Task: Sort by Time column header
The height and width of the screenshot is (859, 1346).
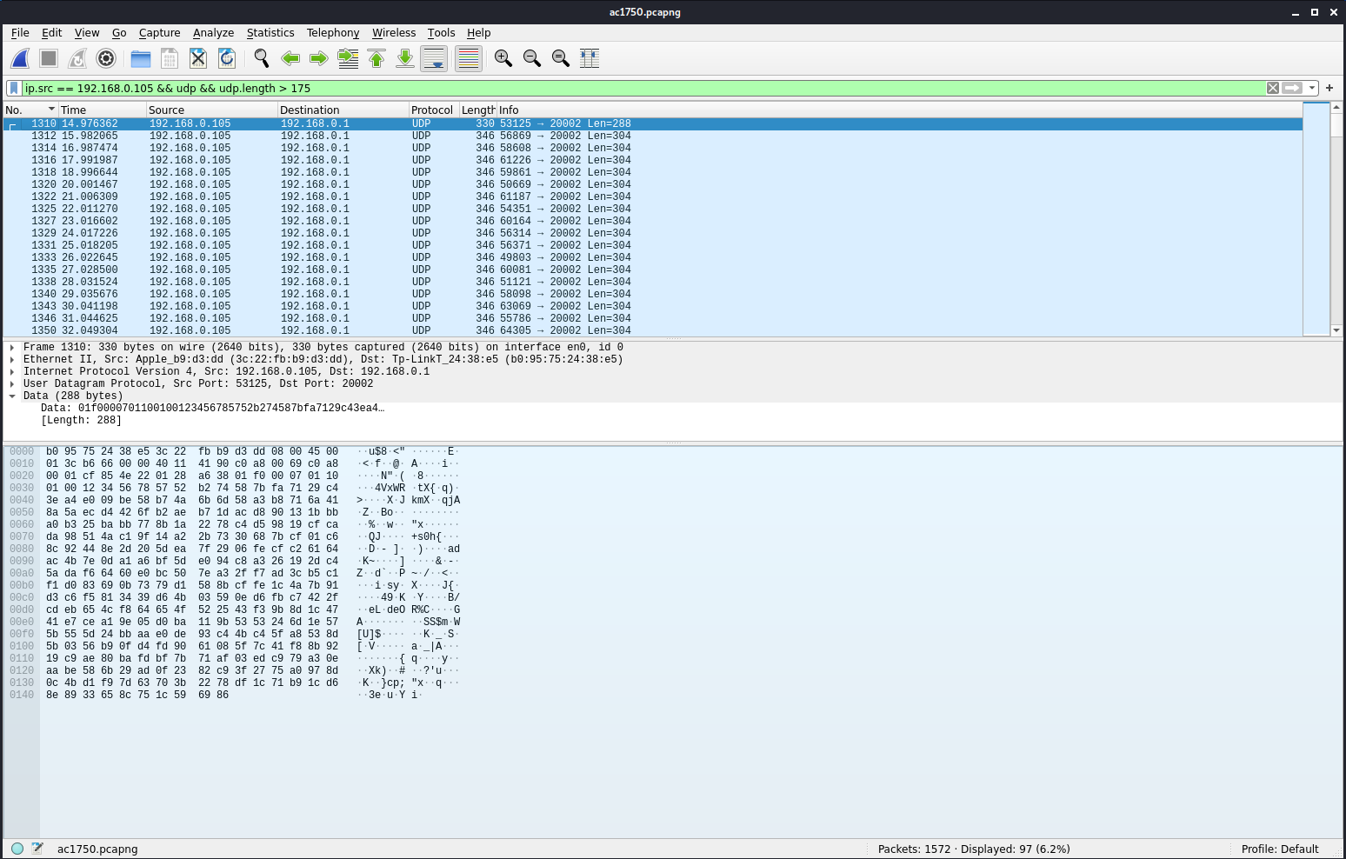Action: (x=103, y=110)
